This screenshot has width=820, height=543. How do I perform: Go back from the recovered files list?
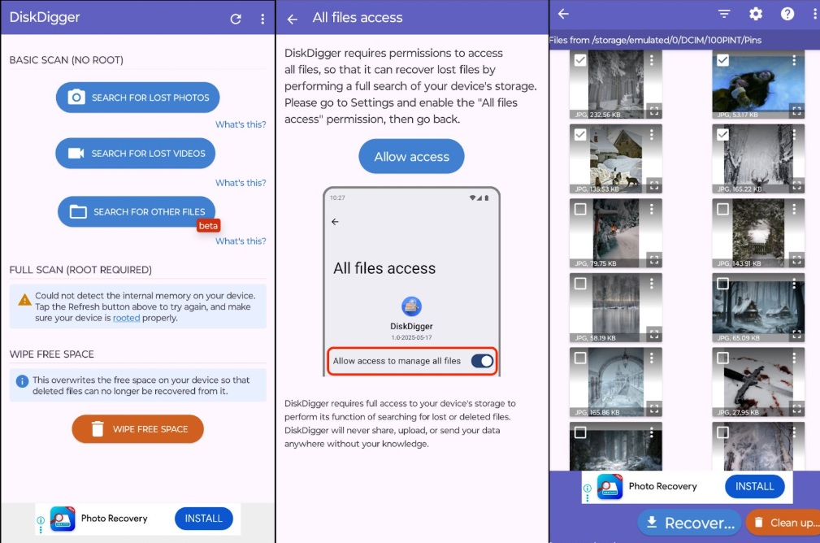tap(563, 14)
